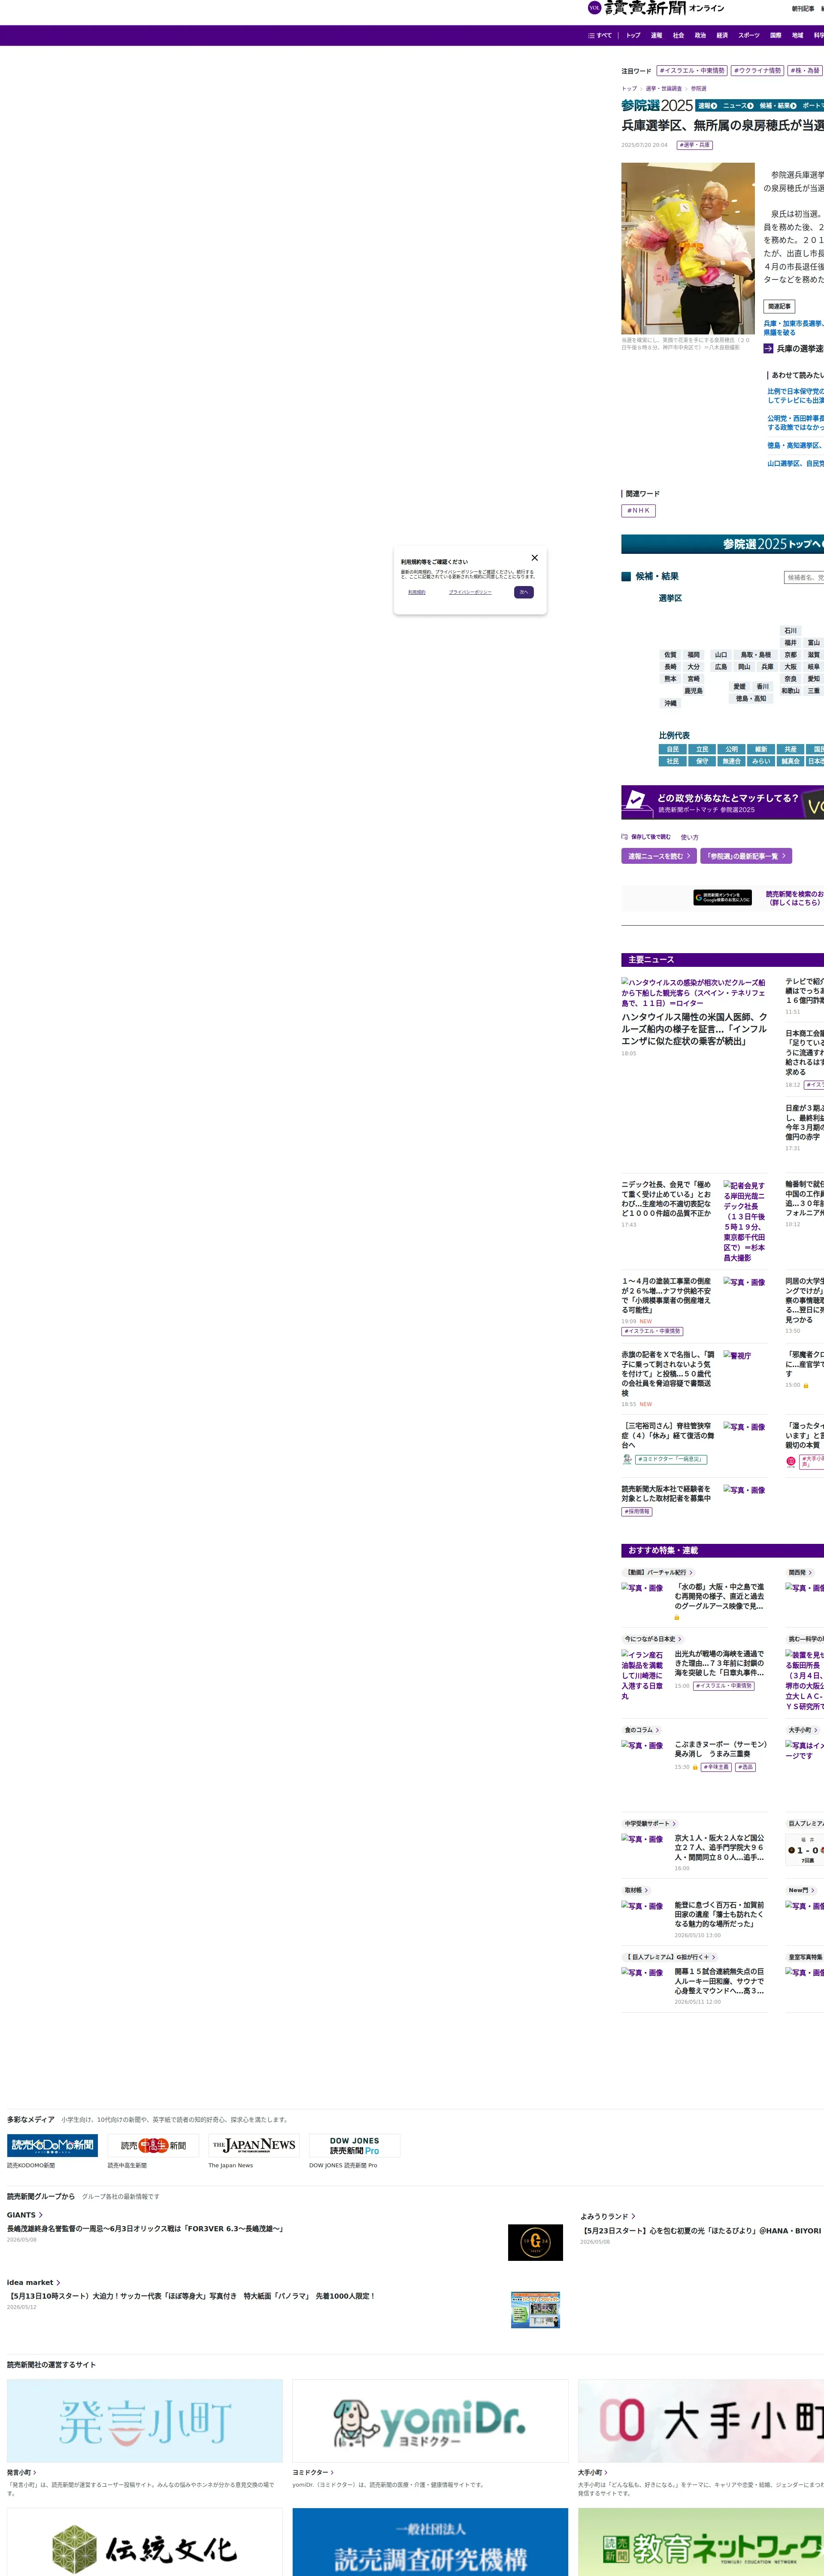Open the 政治 navigation tab
Viewport: 824px width, 2576px height.
700,35
